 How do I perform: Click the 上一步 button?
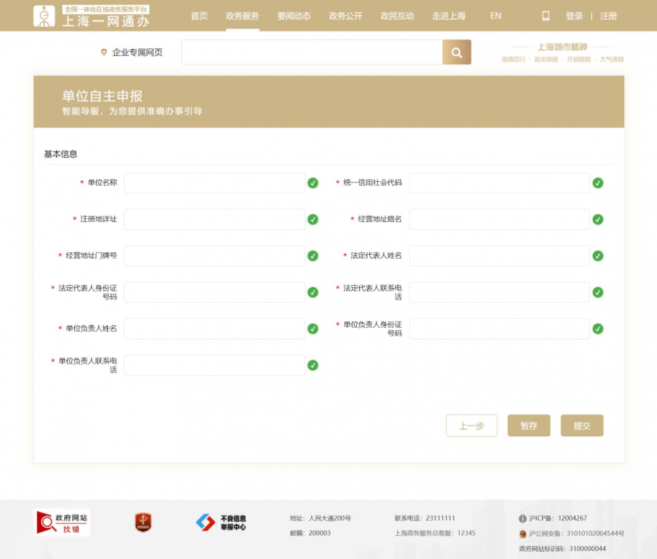(472, 426)
